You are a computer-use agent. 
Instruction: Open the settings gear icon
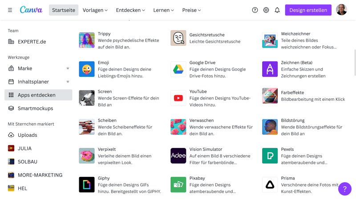pyautogui.click(x=266, y=10)
